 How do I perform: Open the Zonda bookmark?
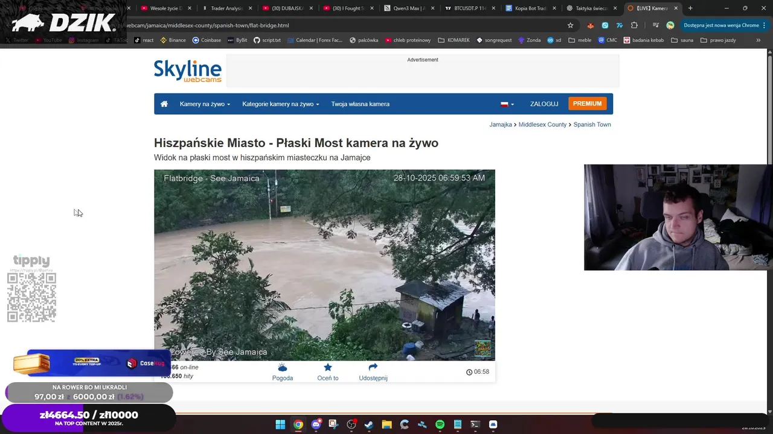tap(529, 40)
